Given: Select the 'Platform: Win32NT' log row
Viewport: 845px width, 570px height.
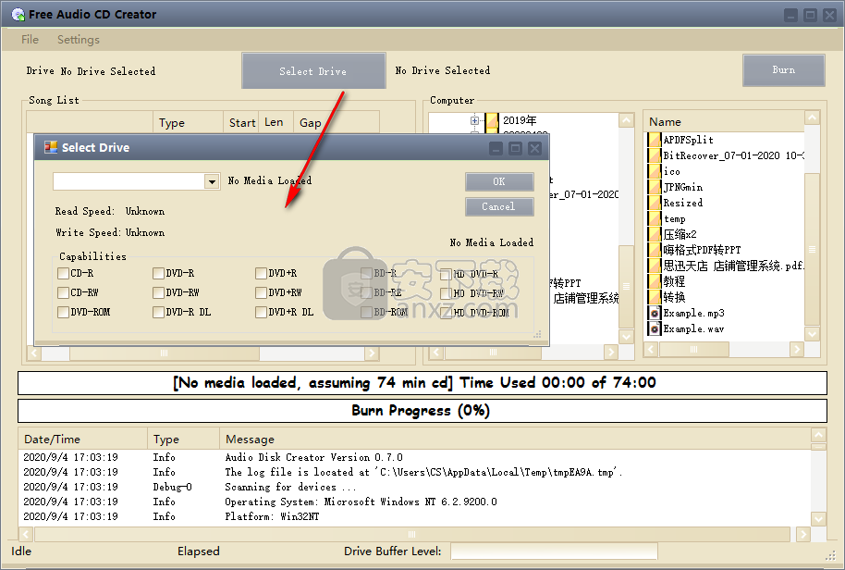Looking at the screenshot, I should (x=414, y=516).
